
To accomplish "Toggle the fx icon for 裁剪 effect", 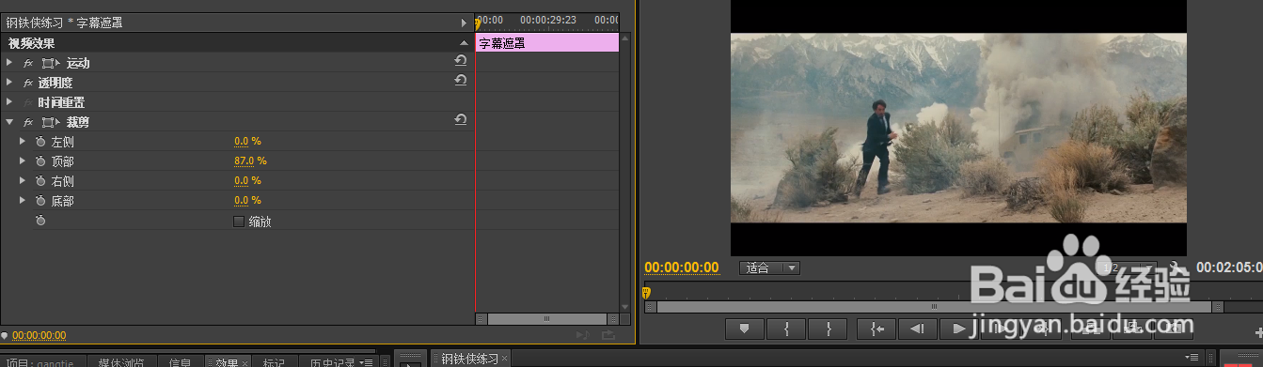I will tap(28, 122).
